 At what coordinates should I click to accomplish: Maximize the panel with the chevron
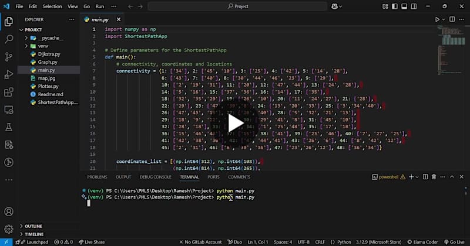click(452, 177)
